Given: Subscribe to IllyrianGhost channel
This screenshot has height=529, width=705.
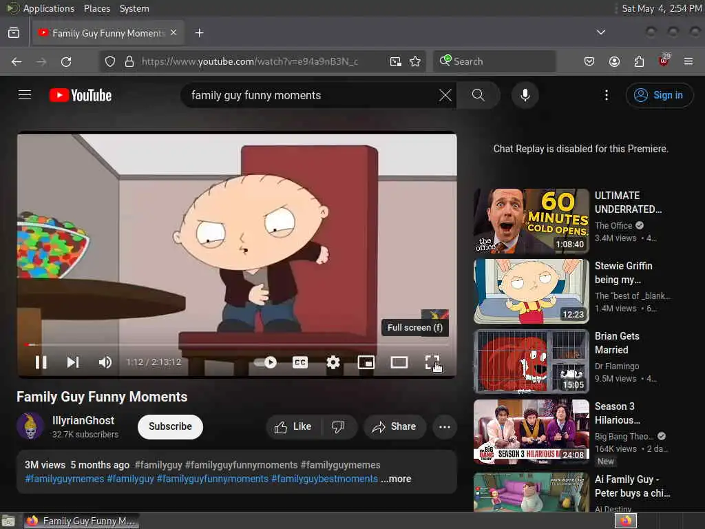Looking at the screenshot, I should click(x=170, y=426).
